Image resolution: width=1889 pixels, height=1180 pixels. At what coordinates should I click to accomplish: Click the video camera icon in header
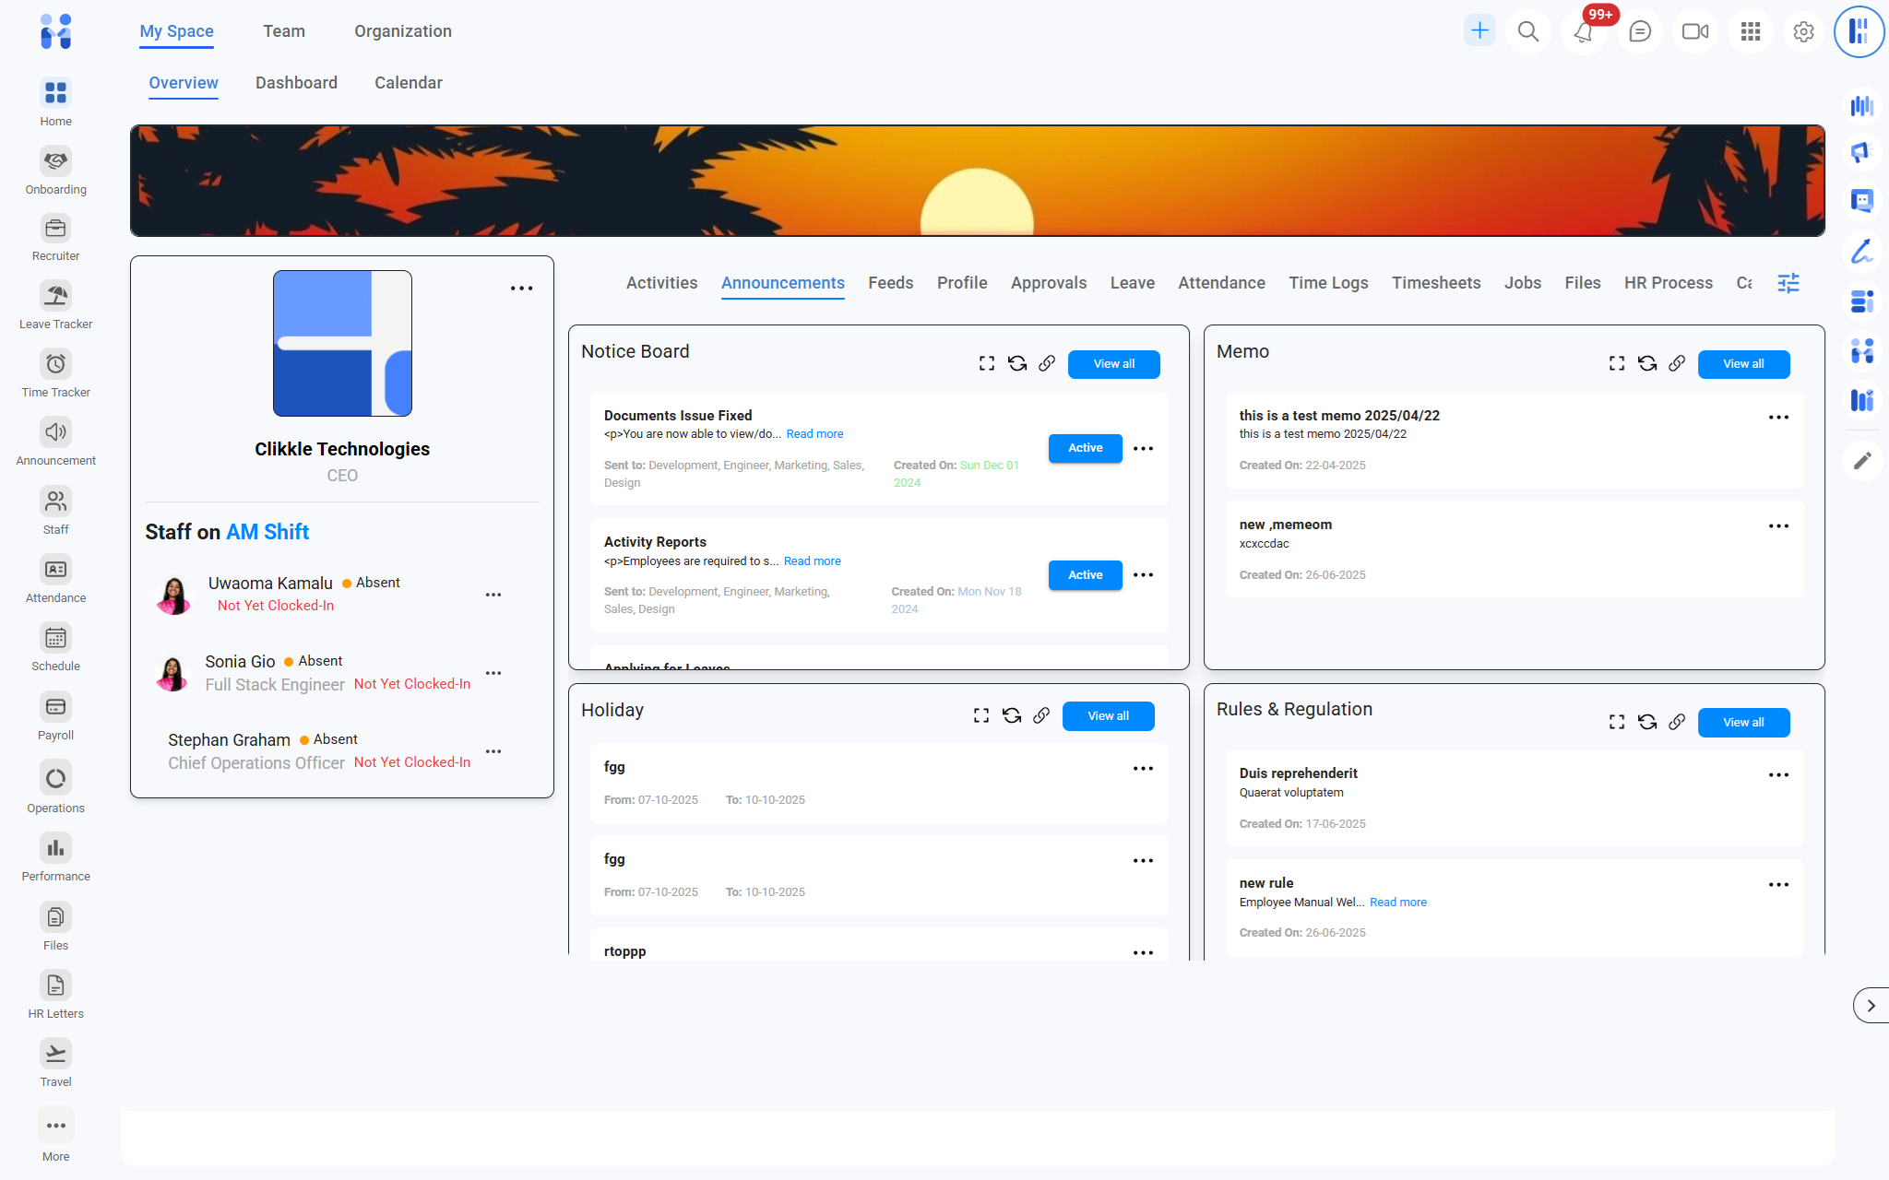point(1694,31)
